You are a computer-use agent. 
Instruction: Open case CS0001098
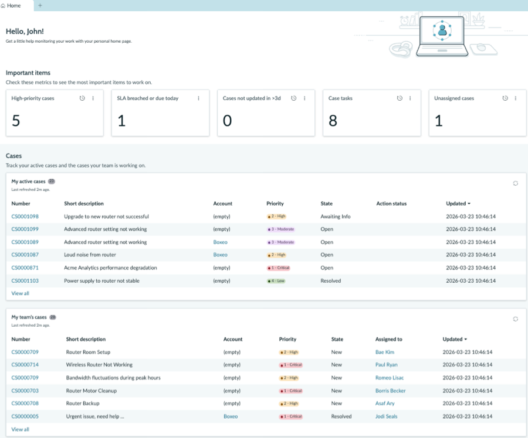pos(25,217)
